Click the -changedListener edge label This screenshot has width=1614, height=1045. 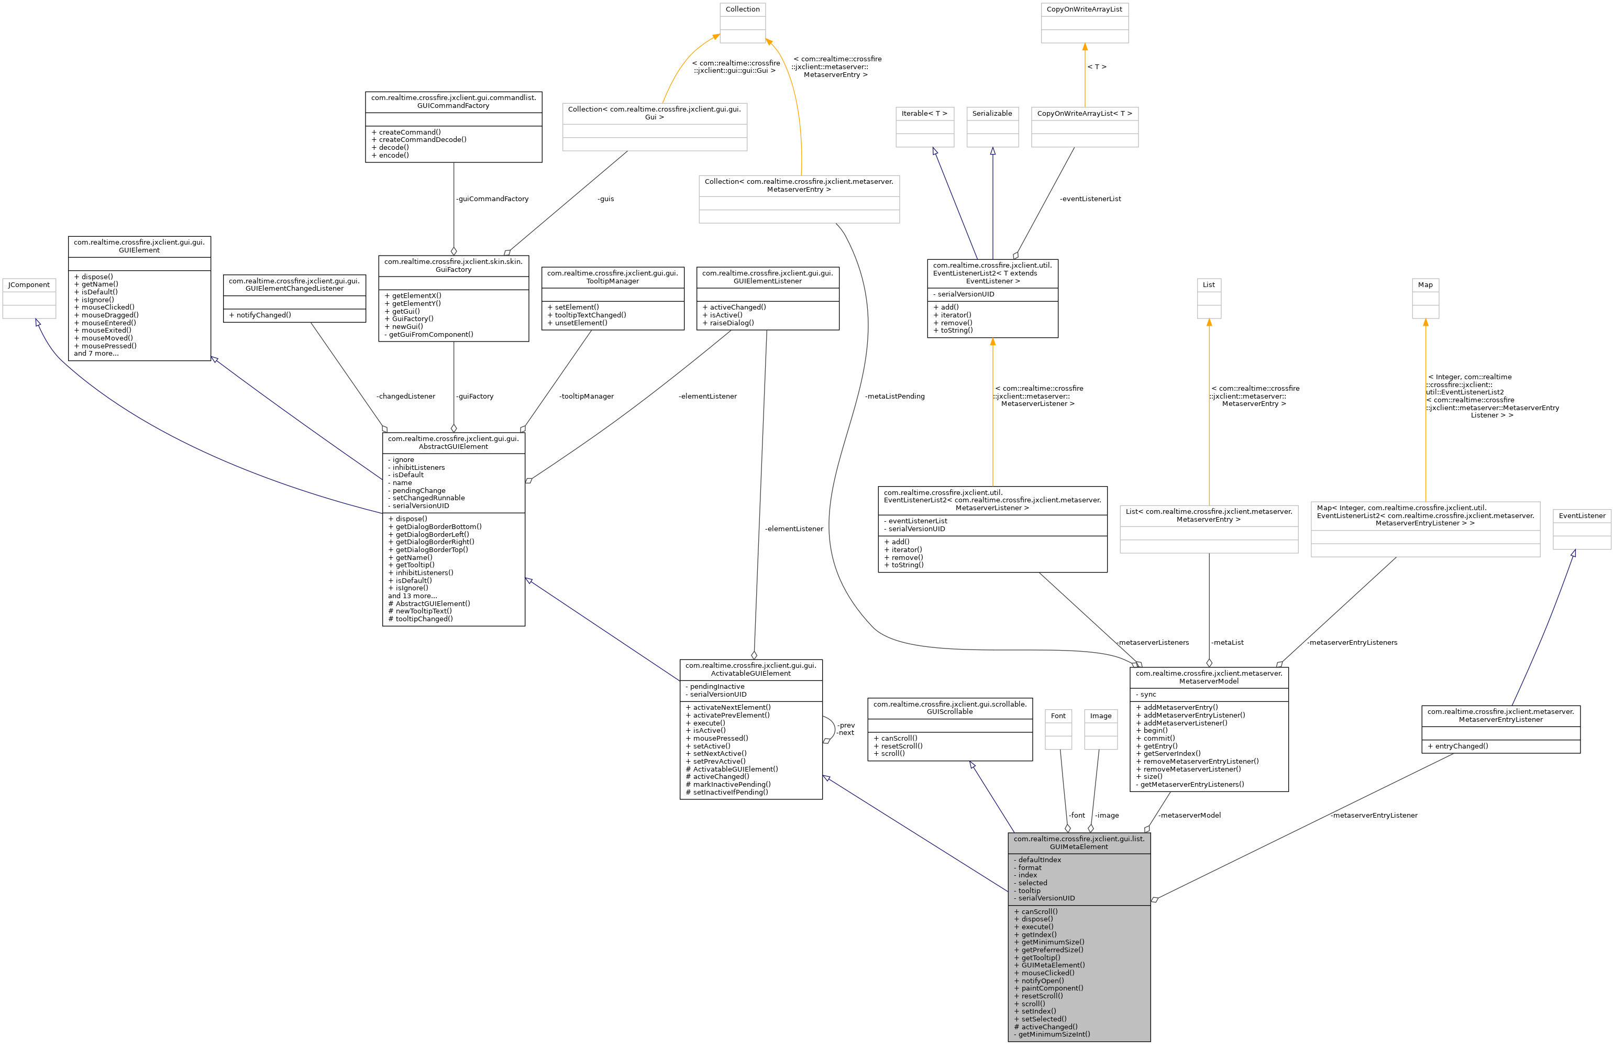[x=405, y=396]
